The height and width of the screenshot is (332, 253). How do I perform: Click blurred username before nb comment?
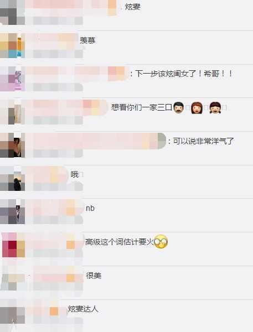coord(55,209)
